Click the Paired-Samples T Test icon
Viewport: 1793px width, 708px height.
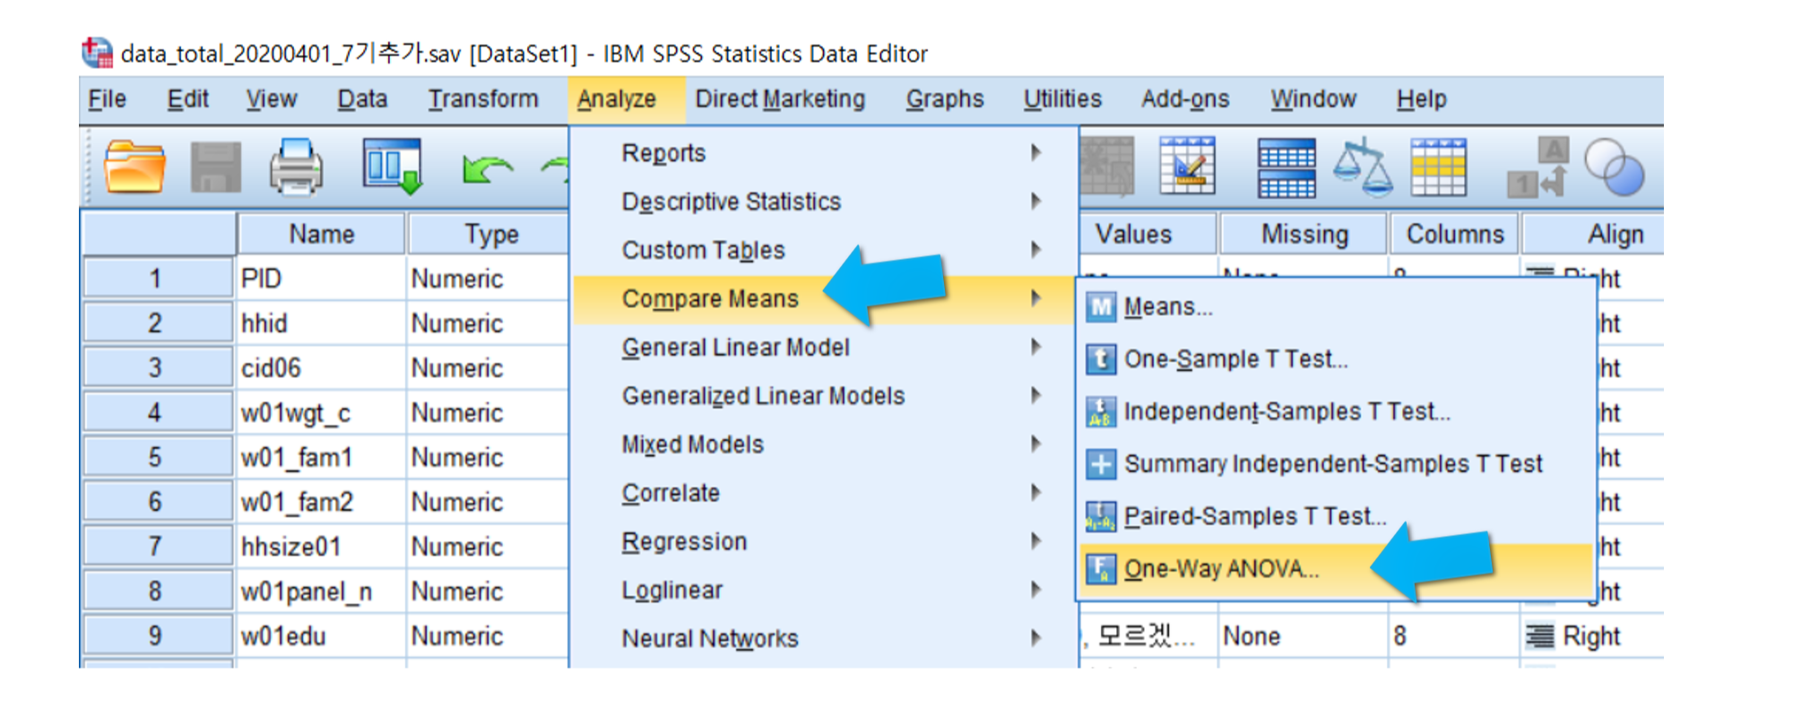(1101, 516)
